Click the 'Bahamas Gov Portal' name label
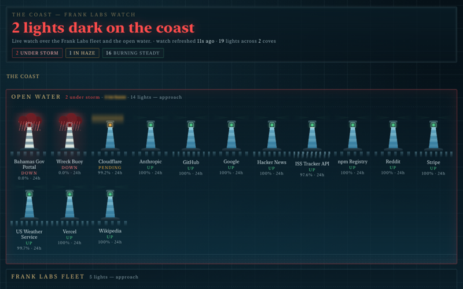 (30, 164)
